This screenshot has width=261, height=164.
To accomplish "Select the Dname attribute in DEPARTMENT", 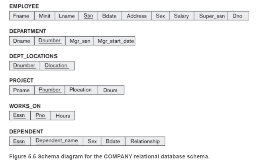I will [22, 41].
